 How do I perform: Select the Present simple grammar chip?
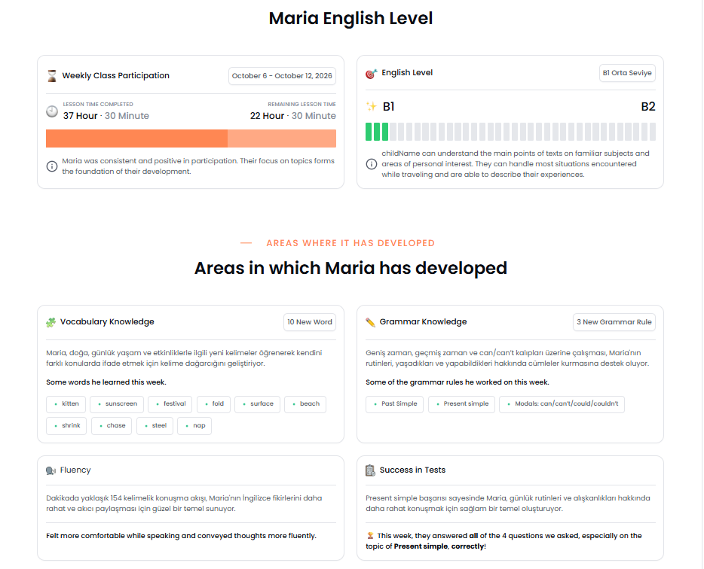(x=461, y=404)
